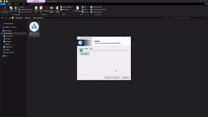Viewport: 208px width, 117px height.
Task: Select Disco local (C:) in navigation pane
Action: click(10, 52)
